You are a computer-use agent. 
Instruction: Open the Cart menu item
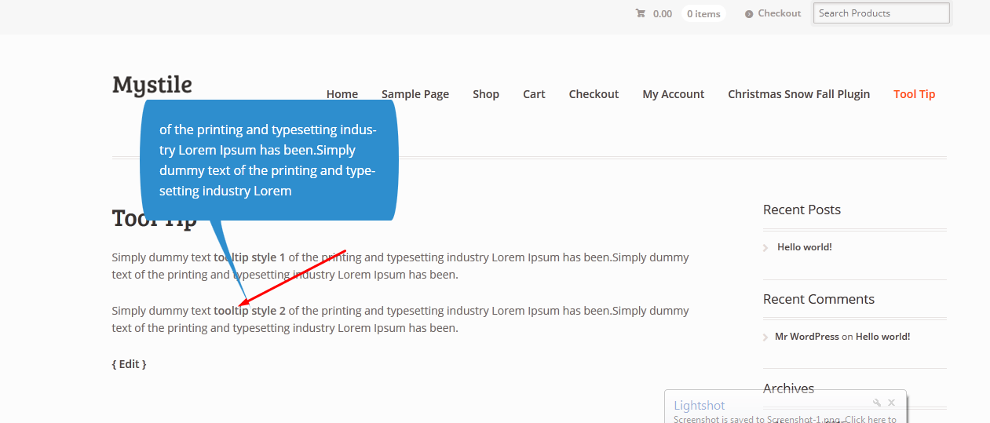pyautogui.click(x=534, y=94)
